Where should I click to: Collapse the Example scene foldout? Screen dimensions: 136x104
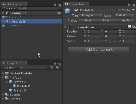coord(3,13)
